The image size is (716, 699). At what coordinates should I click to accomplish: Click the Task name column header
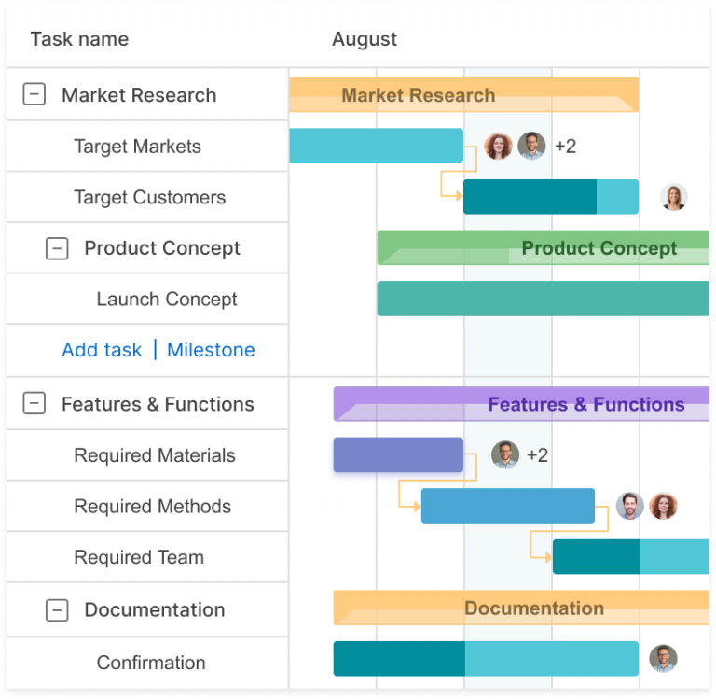[x=79, y=39]
